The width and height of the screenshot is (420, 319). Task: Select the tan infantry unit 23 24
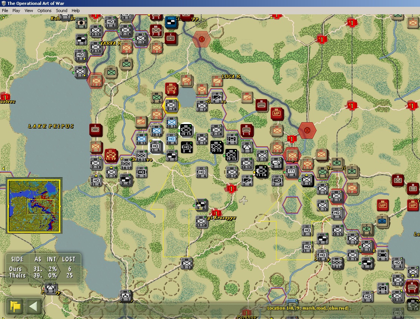pyautogui.click(x=157, y=48)
